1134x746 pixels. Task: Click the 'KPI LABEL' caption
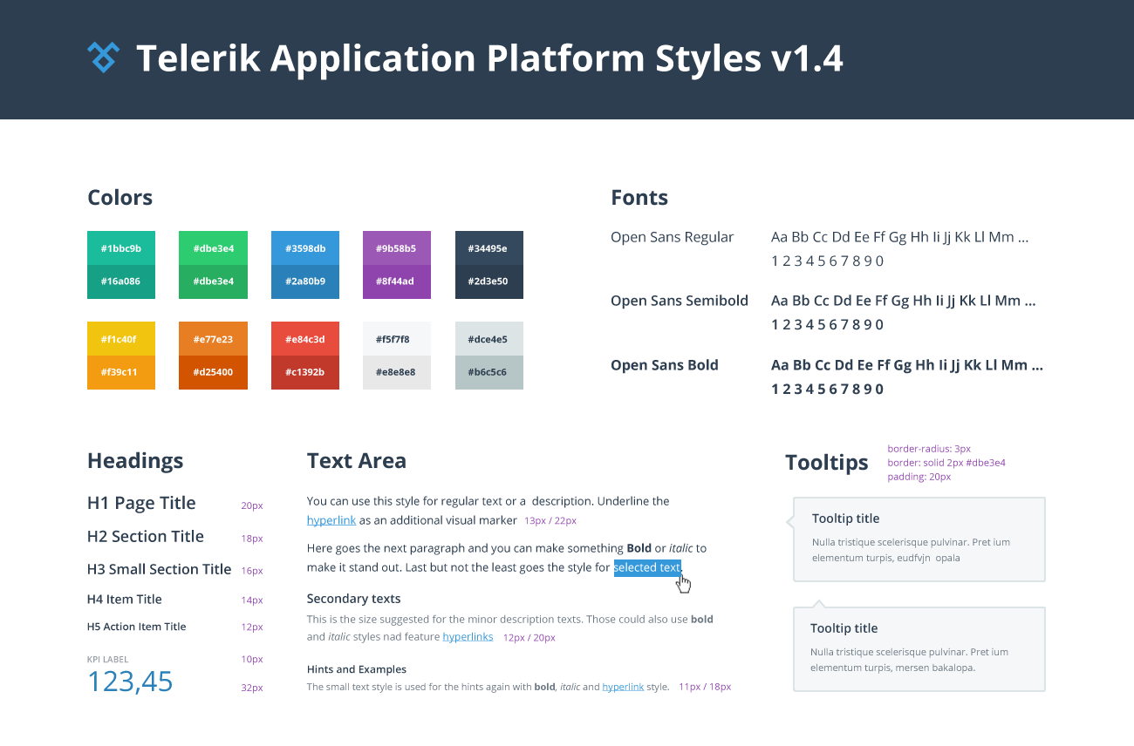pos(108,660)
